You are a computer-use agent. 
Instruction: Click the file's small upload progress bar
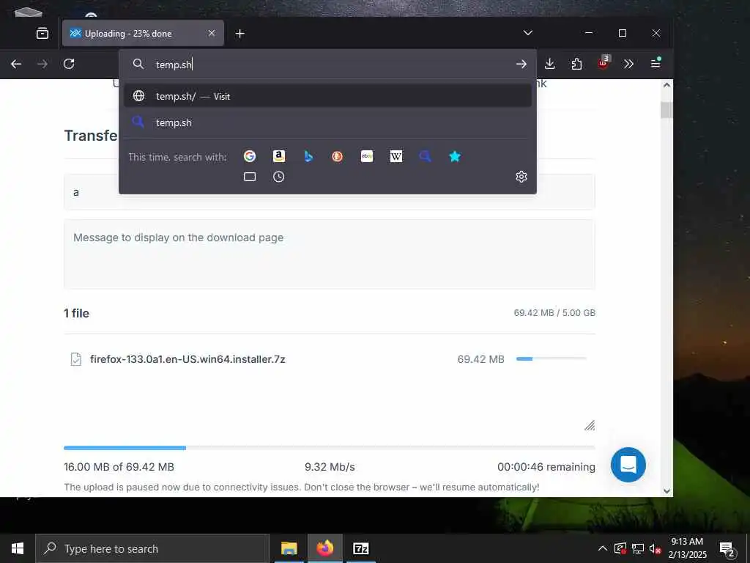(551, 358)
